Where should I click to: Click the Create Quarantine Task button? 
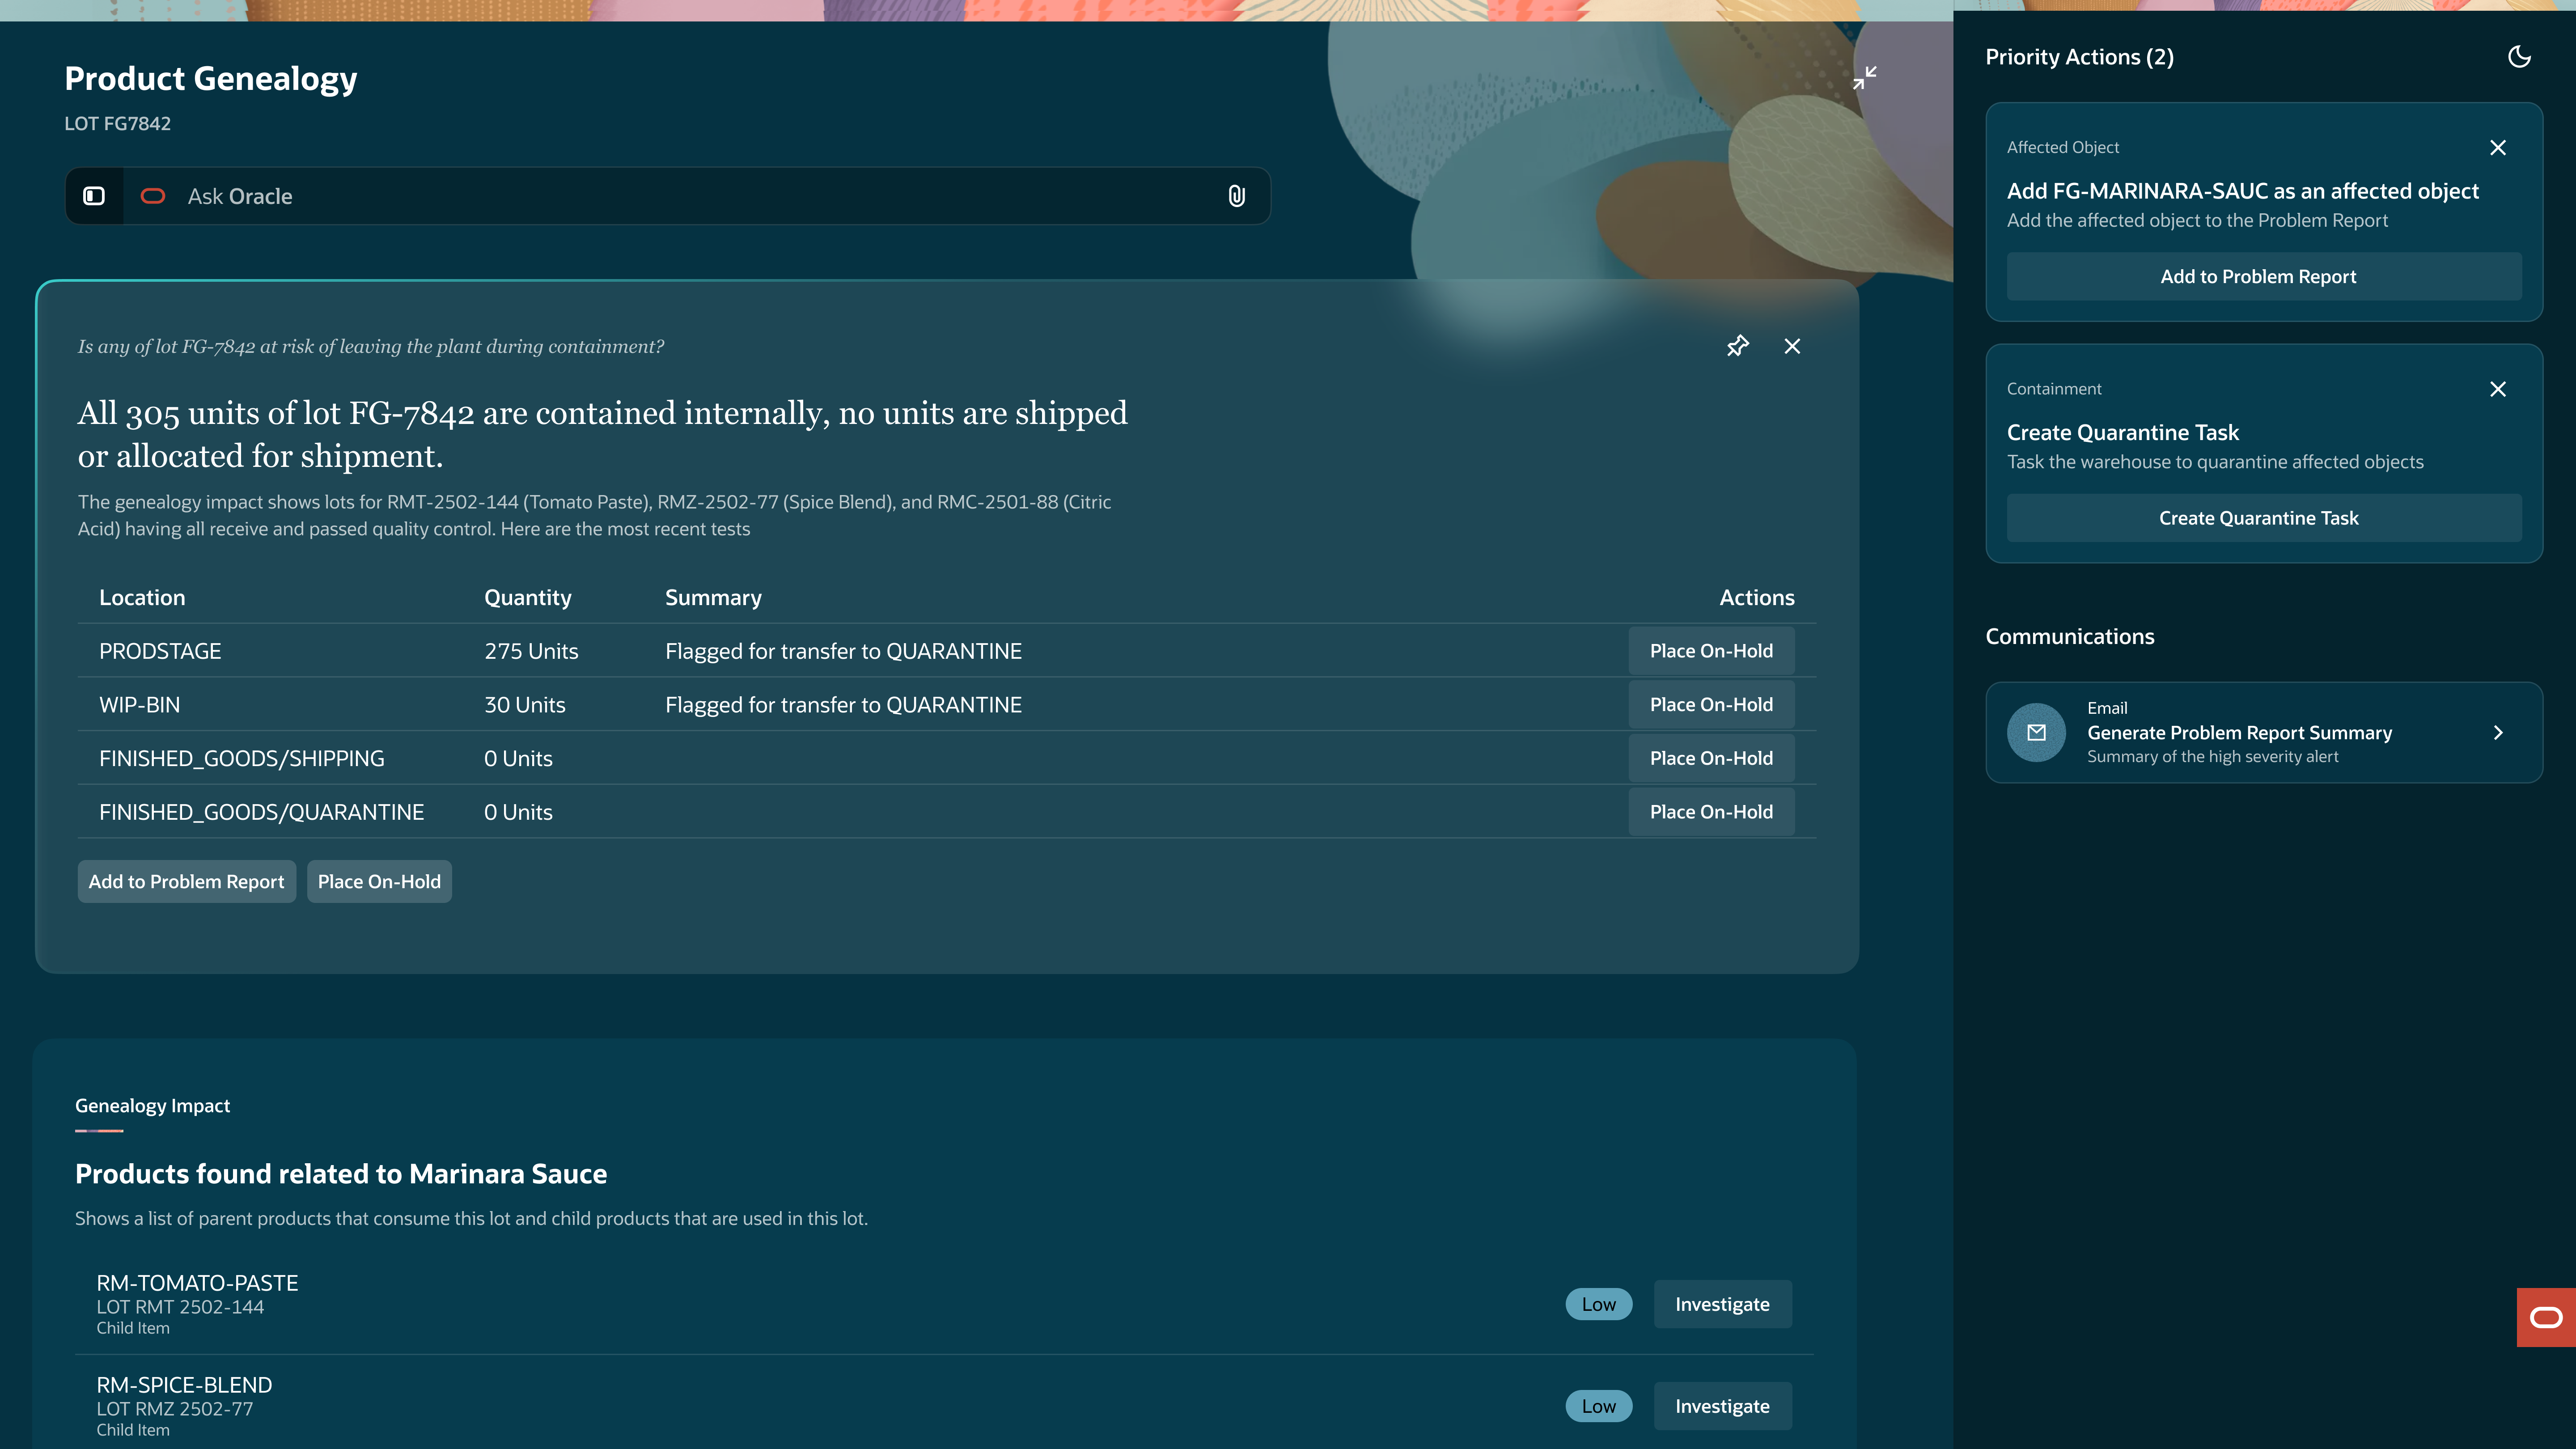pos(2264,518)
